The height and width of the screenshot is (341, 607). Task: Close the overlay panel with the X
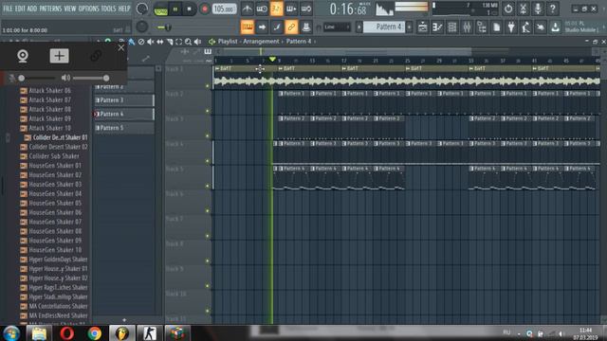click(121, 47)
